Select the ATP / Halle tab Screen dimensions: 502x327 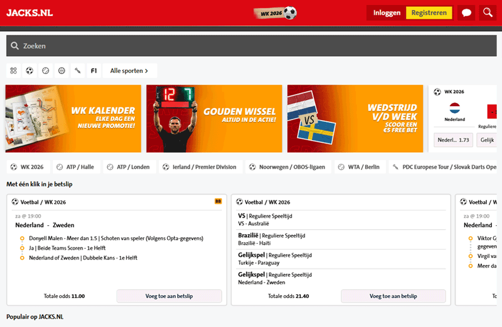click(x=76, y=167)
